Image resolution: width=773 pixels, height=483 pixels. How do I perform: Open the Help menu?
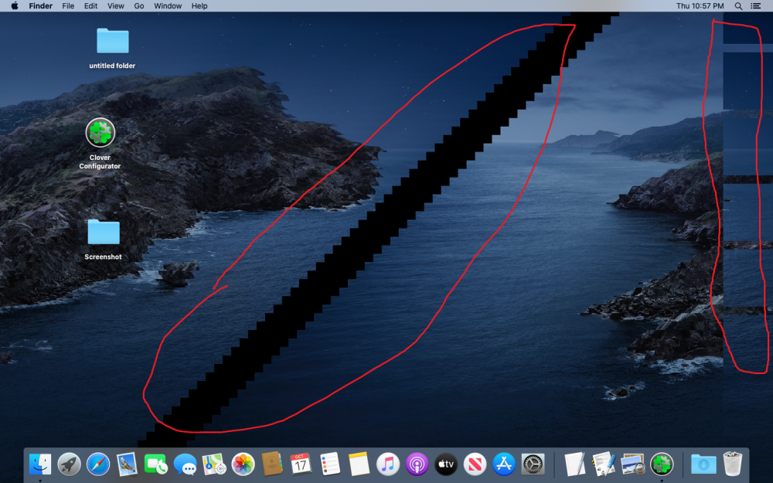pyautogui.click(x=199, y=6)
